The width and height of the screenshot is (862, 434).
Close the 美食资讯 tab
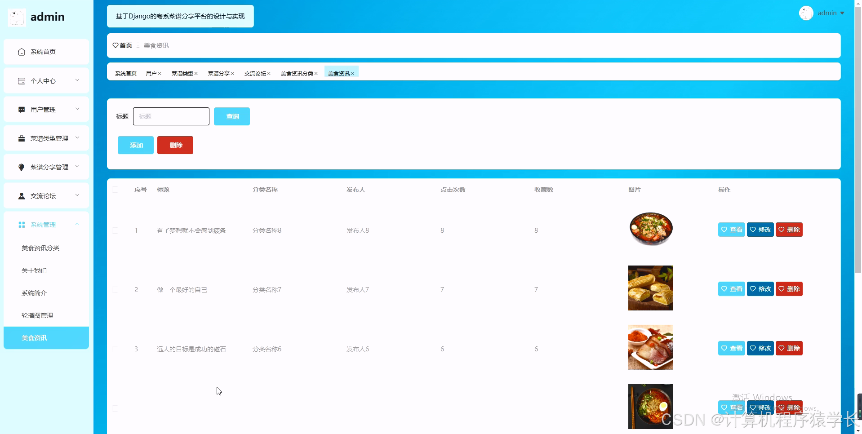[x=352, y=74]
